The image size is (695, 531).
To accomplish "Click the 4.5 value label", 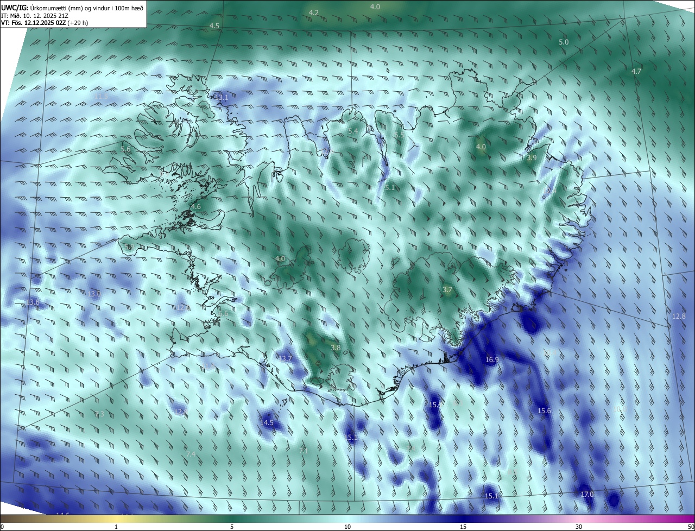I will [x=214, y=26].
